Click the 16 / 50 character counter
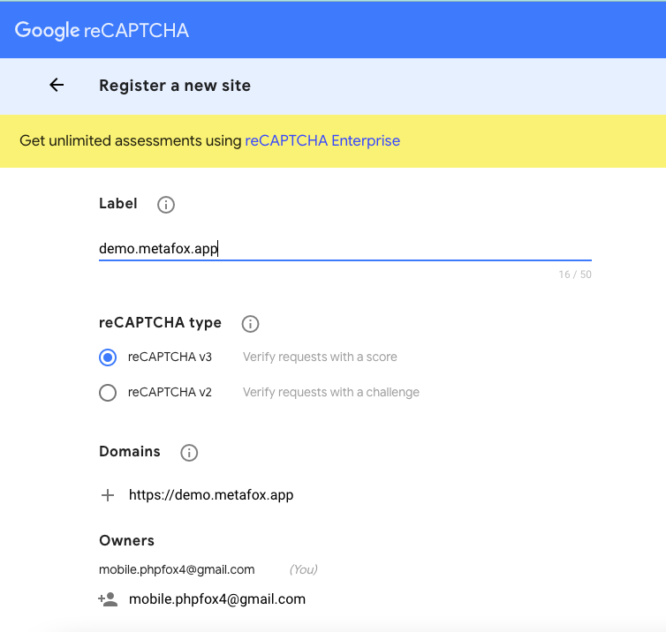666x632 pixels. tap(575, 275)
